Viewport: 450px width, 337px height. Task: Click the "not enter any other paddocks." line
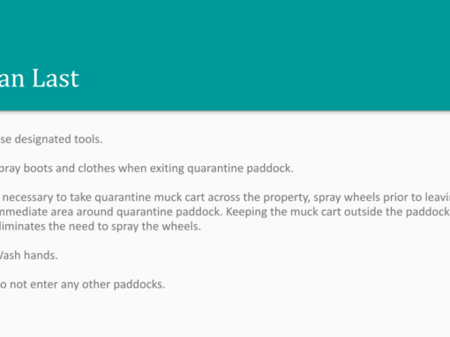(x=87, y=285)
